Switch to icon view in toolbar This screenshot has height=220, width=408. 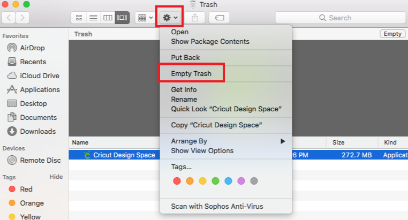point(79,18)
